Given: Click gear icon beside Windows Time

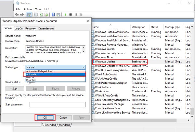Looking at the screenshot, I should pos(93,57).
